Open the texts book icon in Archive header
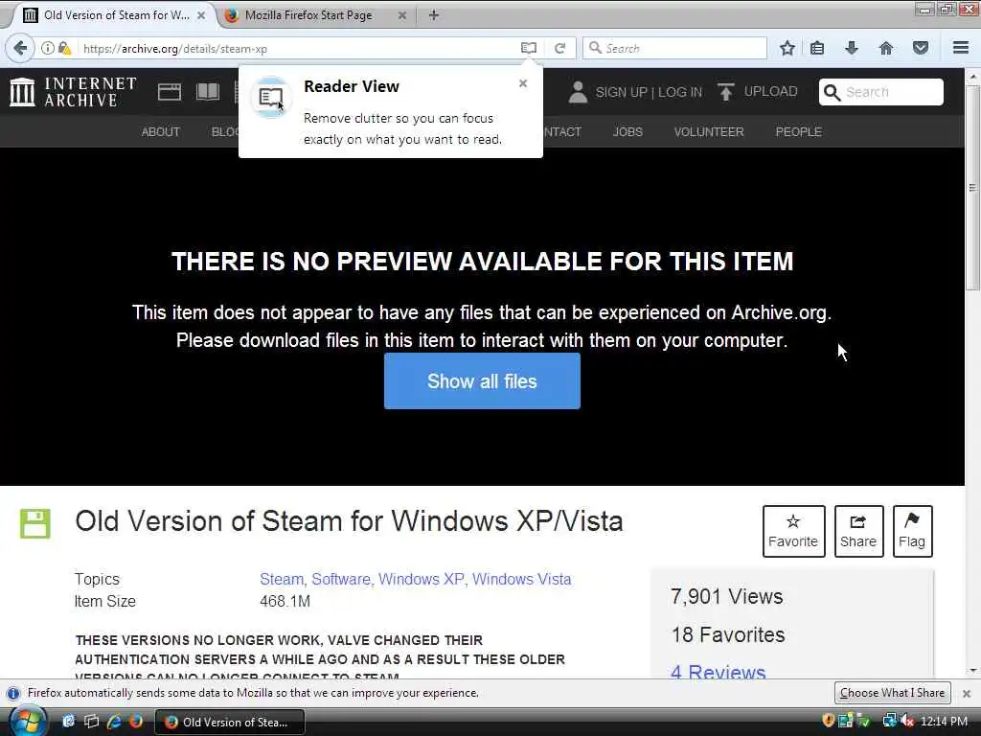Screen dimensions: 981x736 [208, 92]
